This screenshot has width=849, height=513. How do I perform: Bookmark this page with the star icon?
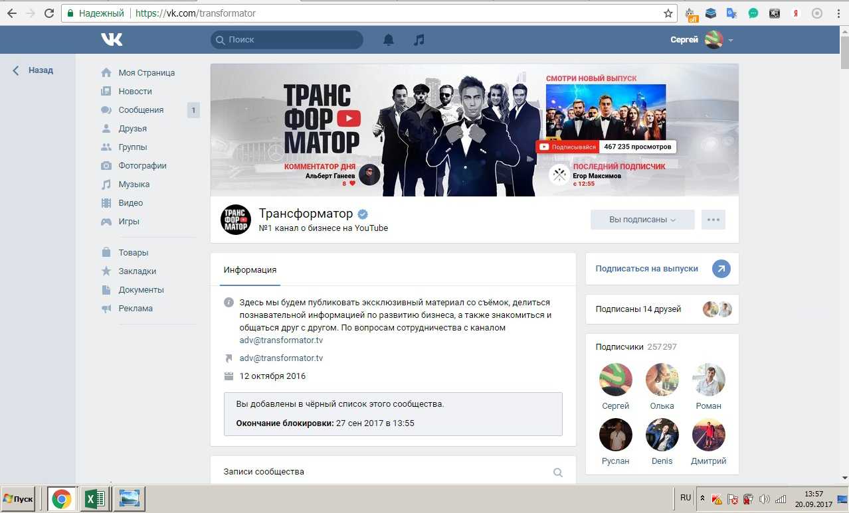pos(668,13)
